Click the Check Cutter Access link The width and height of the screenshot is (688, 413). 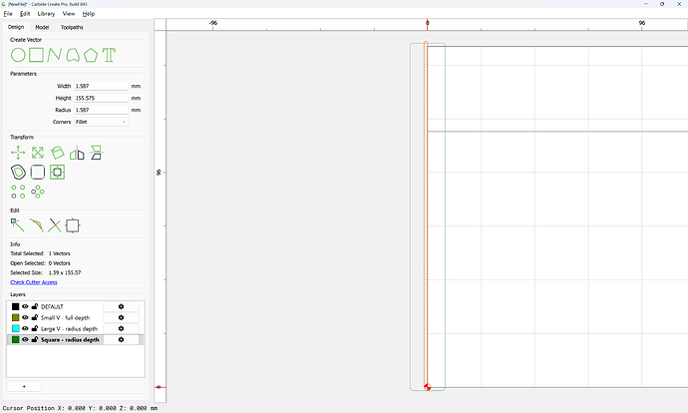click(x=34, y=282)
